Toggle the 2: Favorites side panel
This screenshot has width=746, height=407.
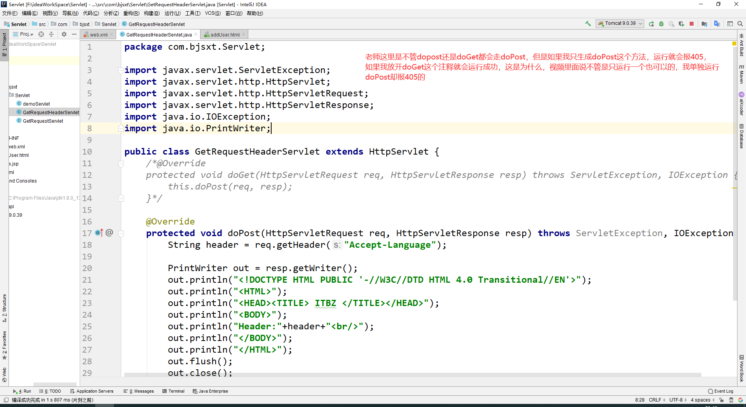[x=4, y=345]
